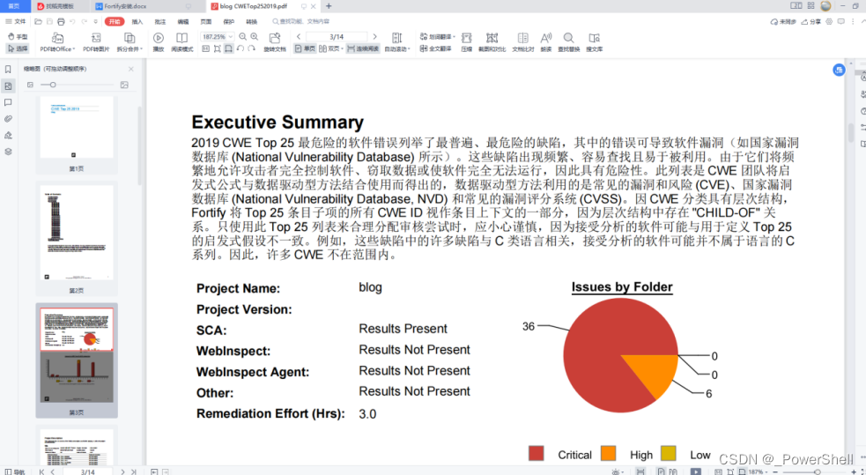Toggle the navigation (导航) pane in status bar
This screenshot has height=475, width=866.
click(16, 471)
